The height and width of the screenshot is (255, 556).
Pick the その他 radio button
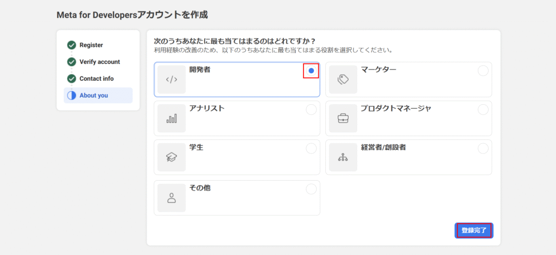(x=311, y=189)
